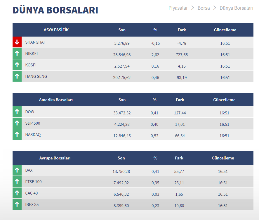Click the green up arrow beside NASDAQ
259x220 pixels.
point(17,135)
